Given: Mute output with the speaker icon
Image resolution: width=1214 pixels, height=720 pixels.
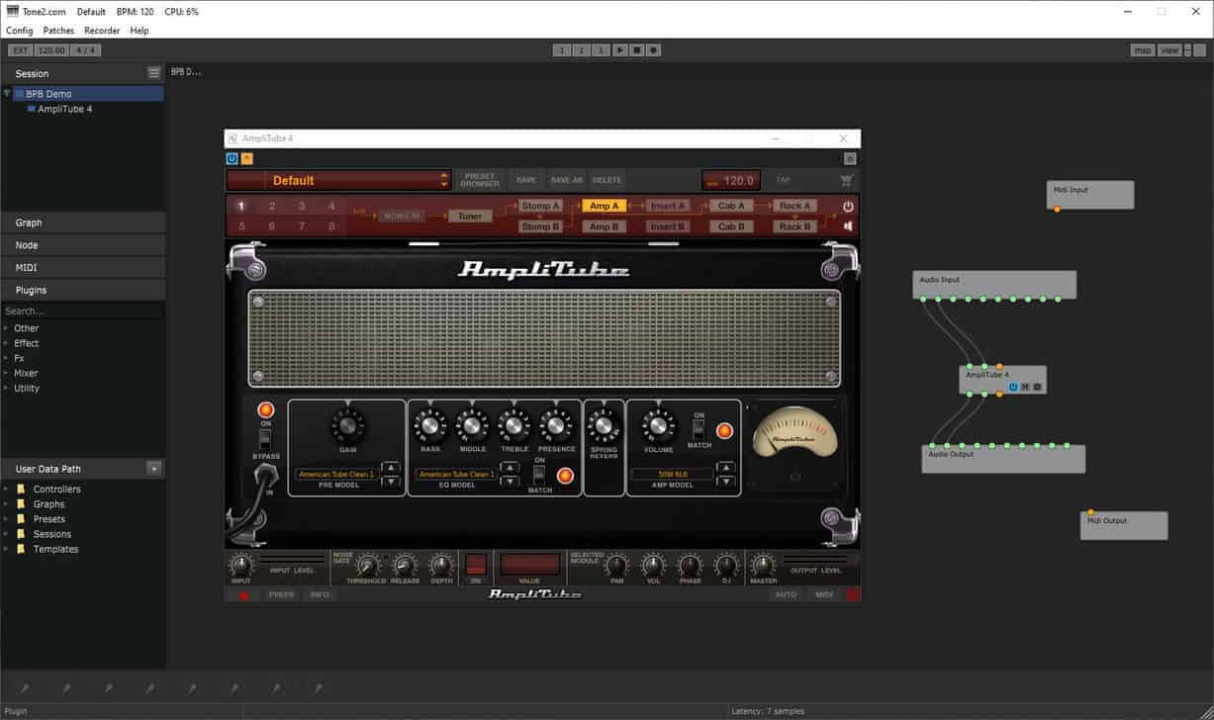Looking at the screenshot, I should (x=848, y=225).
